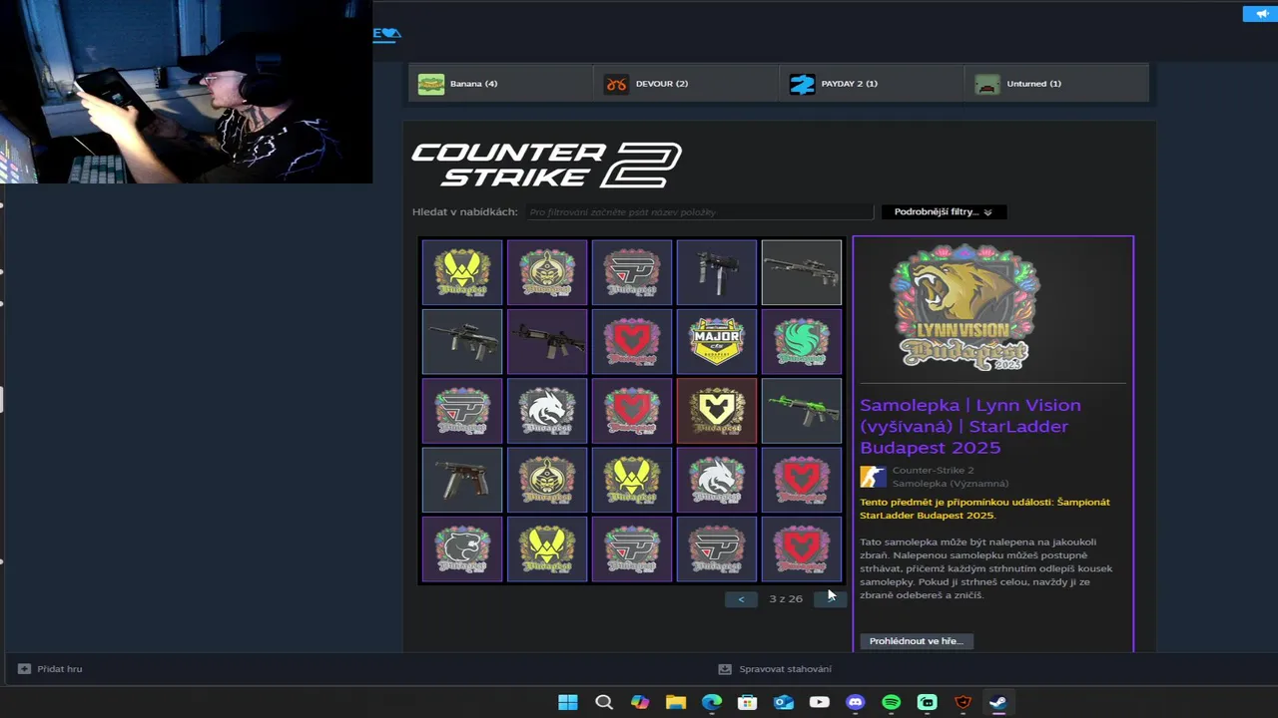This screenshot has width=1278, height=718.
Task: Click the '3 z 26' page indicator
Action: [x=786, y=598]
